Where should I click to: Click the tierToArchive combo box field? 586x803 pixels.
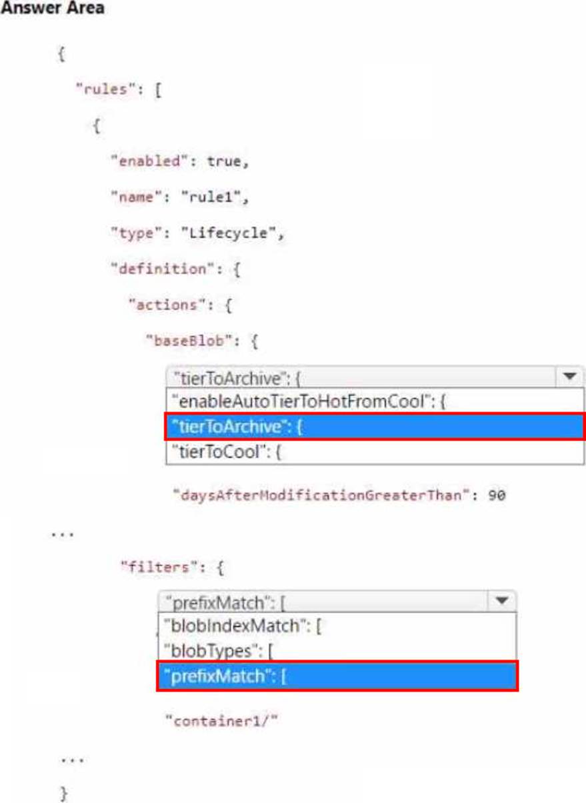point(361,377)
